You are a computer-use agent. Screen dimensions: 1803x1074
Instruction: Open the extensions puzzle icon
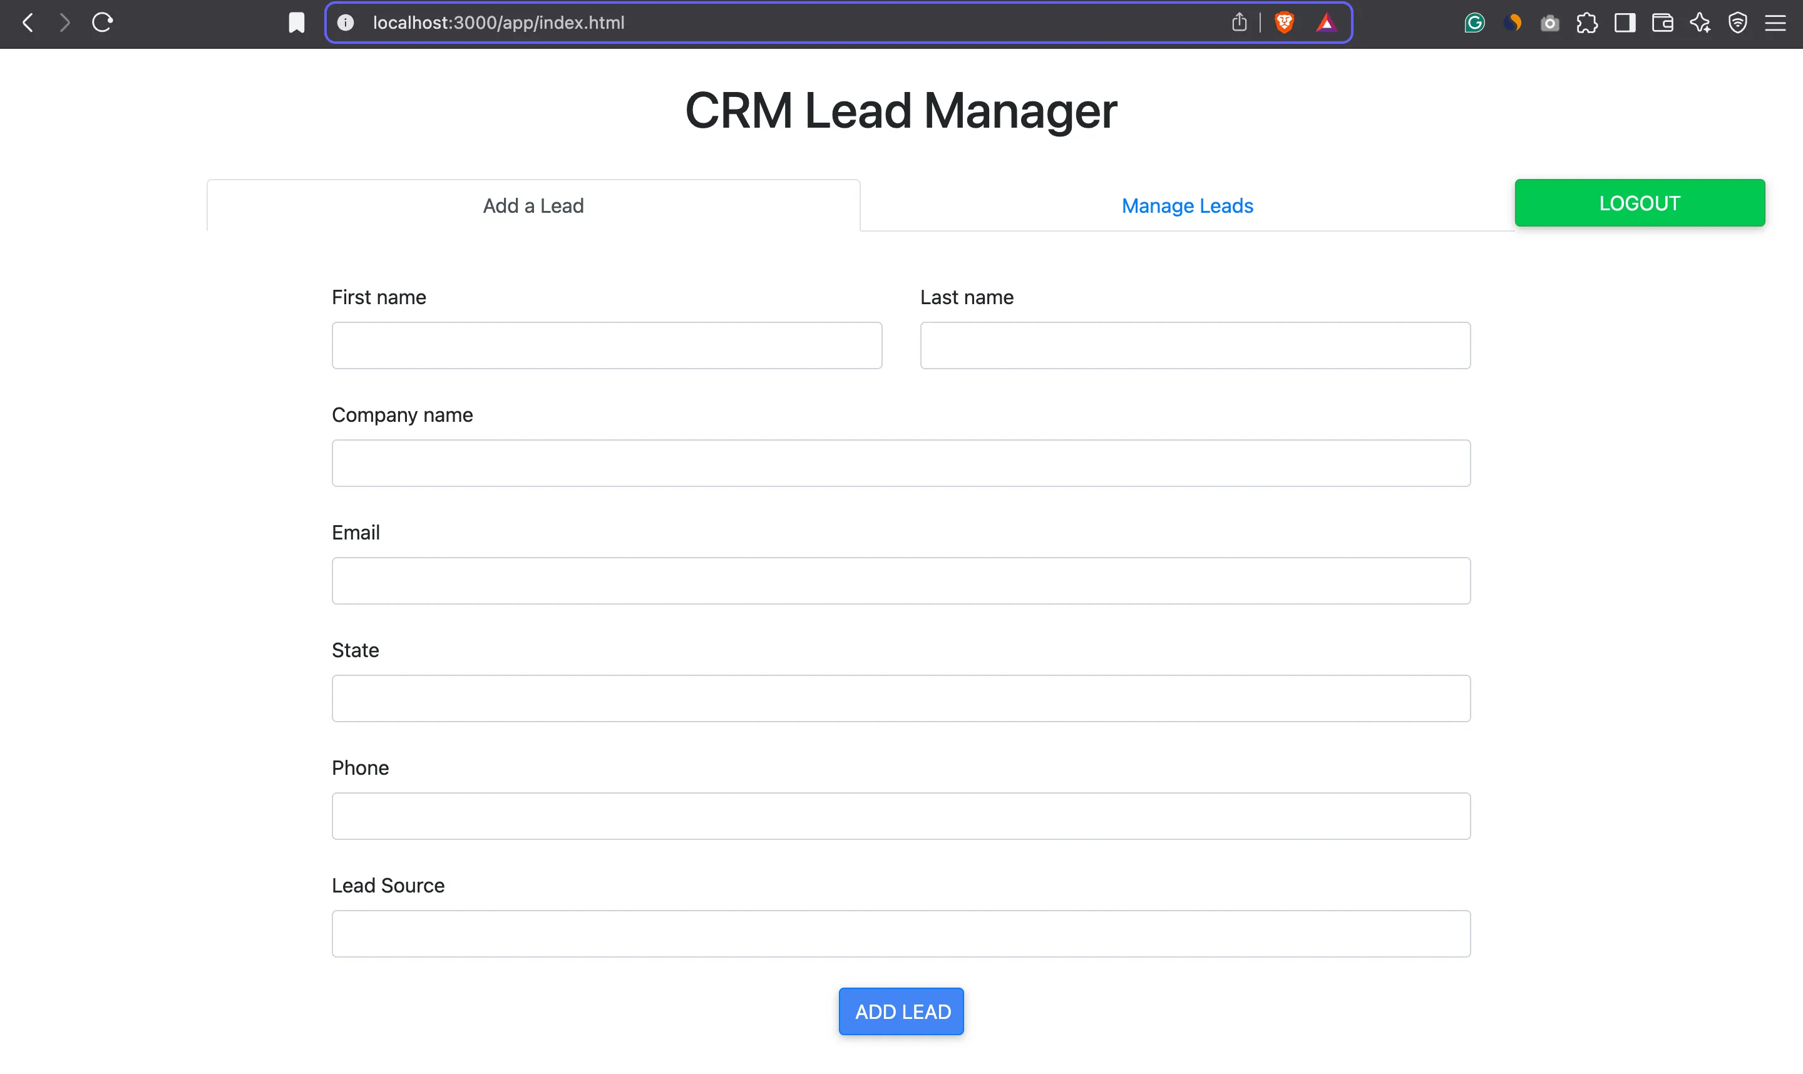click(1586, 23)
